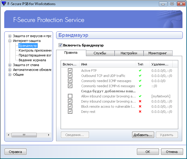Select Автоматические обновления tree item
The height and width of the screenshot is (159, 187).
click(32, 70)
